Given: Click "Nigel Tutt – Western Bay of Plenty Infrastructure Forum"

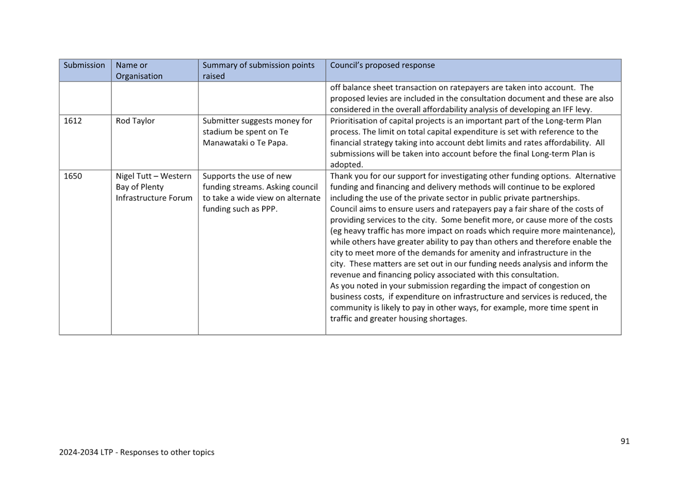Looking at the screenshot, I should (x=154, y=187).
